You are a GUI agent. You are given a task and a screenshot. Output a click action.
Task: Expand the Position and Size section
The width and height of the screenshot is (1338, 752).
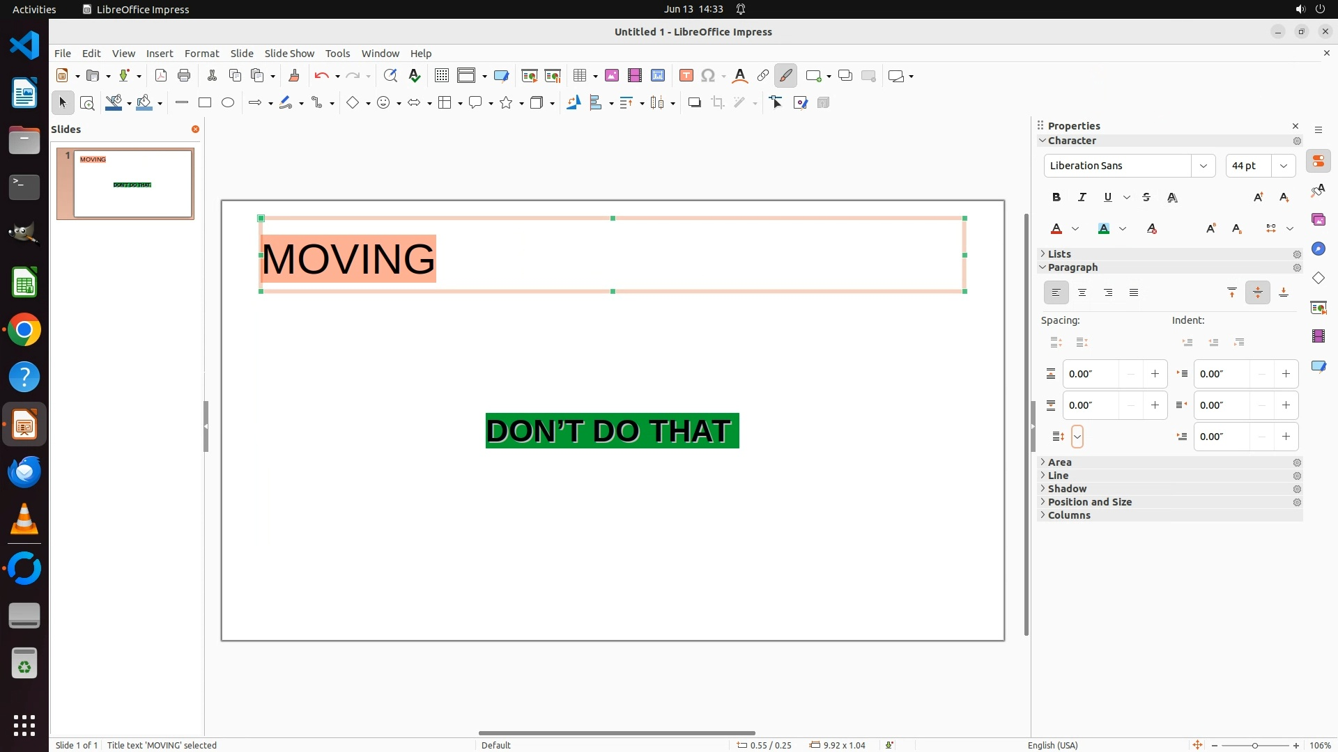coord(1089,502)
